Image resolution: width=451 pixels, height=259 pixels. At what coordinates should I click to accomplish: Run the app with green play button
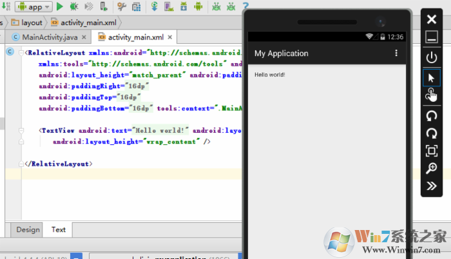[60, 6]
